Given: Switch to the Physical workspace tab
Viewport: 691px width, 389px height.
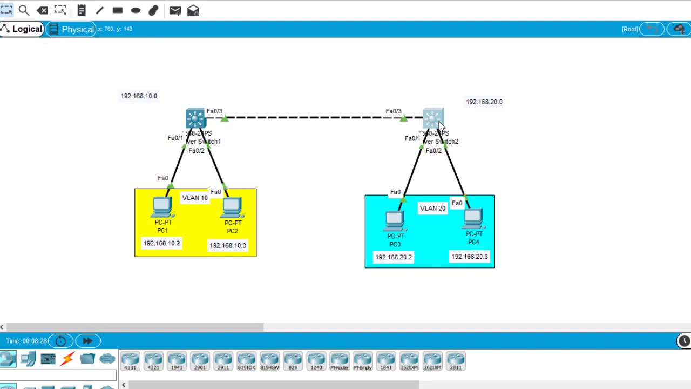Looking at the screenshot, I should [72, 29].
